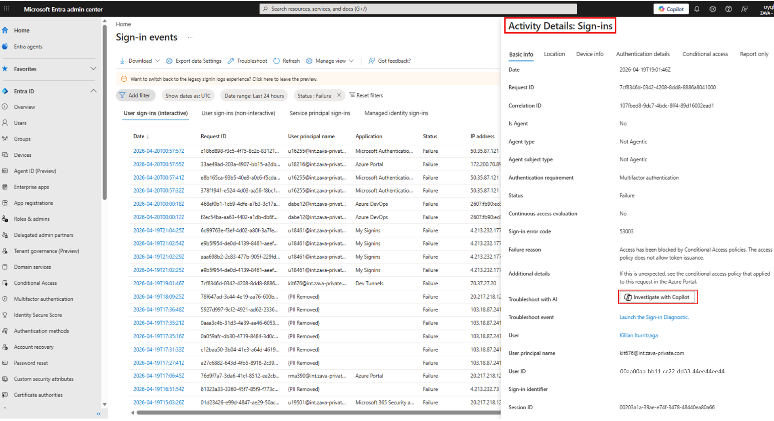
Task: Open Groups from the sidebar
Action: (x=22, y=139)
